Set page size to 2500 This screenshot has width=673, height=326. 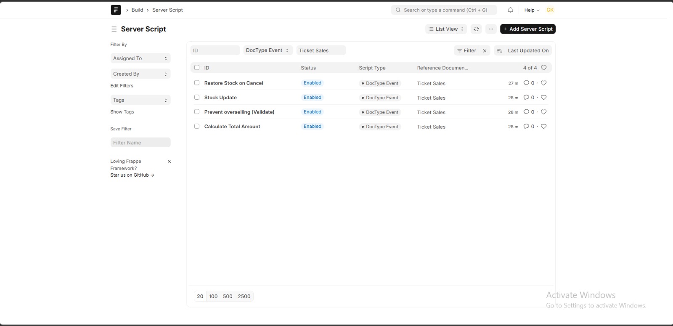click(x=244, y=297)
